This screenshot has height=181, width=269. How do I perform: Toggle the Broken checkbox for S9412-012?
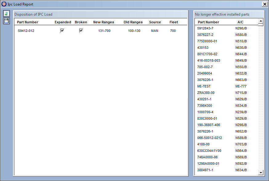point(81,31)
